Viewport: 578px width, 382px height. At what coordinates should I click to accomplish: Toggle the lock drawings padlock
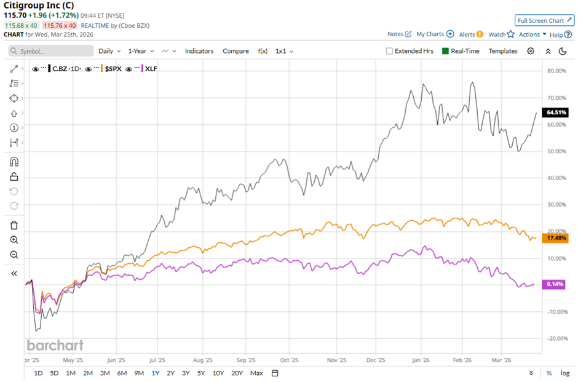pyautogui.click(x=14, y=177)
